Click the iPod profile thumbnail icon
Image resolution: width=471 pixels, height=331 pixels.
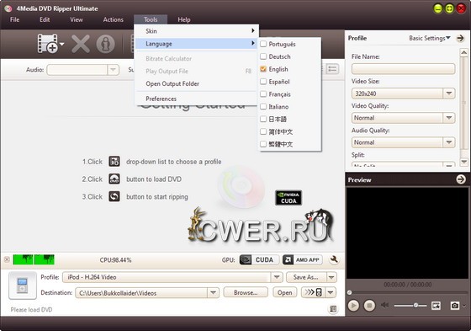coord(23,286)
